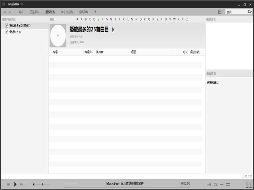This screenshot has width=254, height=190.
Task: Sort by the 播放次数 column header
Action: [x=195, y=52]
